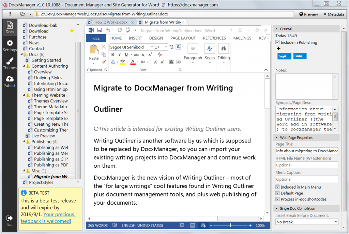Uncheck Include in Publishing
This screenshot has width=349, height=234.
(x=277, y=42)
